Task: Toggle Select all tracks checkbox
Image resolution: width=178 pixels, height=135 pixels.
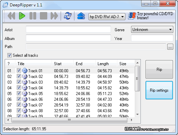Action: click(x=9, y=55)
